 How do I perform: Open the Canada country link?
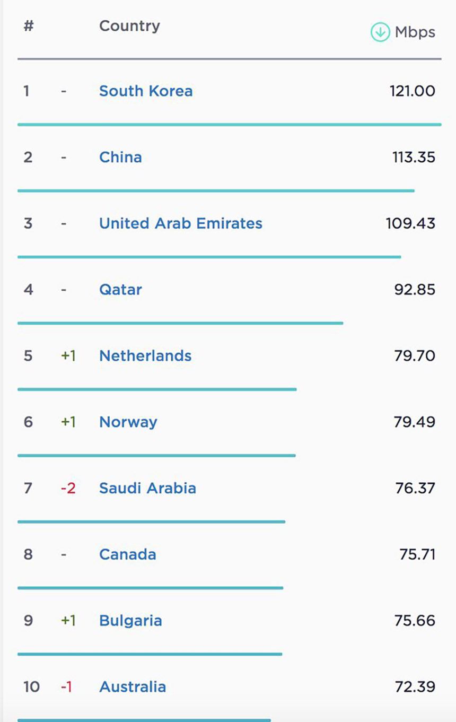pos(128,554)
